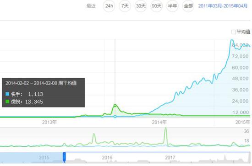Image resolution: width=252 pixels, height=166 pixels.
Task: Click the blue 快手 legend swatch in tooltip
Action: (x=7, y=94)
